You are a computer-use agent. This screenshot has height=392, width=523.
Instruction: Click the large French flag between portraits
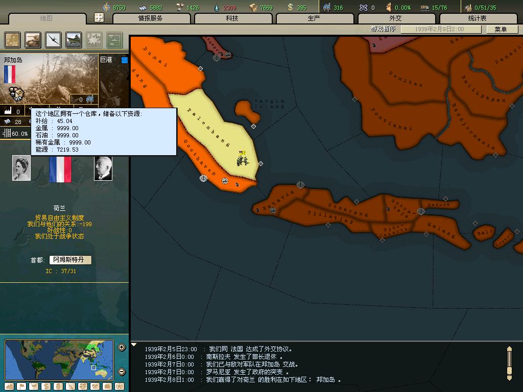(60, 168)
